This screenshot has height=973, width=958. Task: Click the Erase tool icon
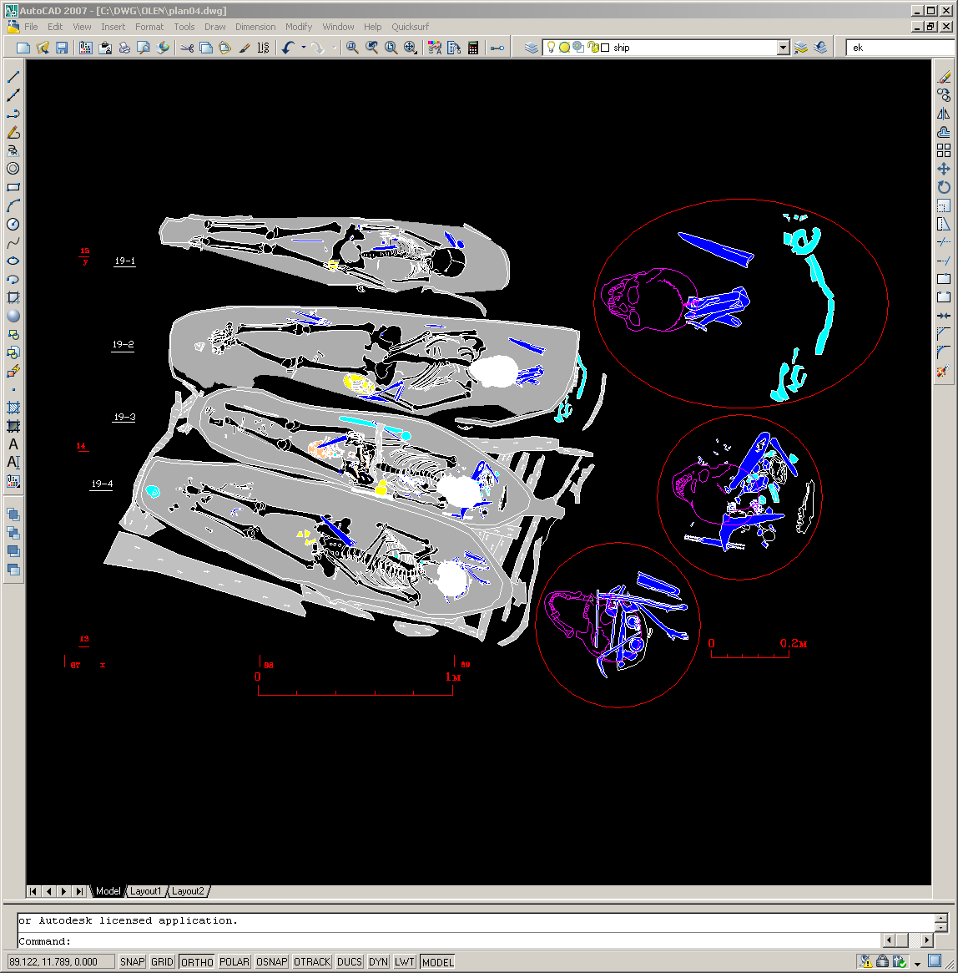click(944, 77)
